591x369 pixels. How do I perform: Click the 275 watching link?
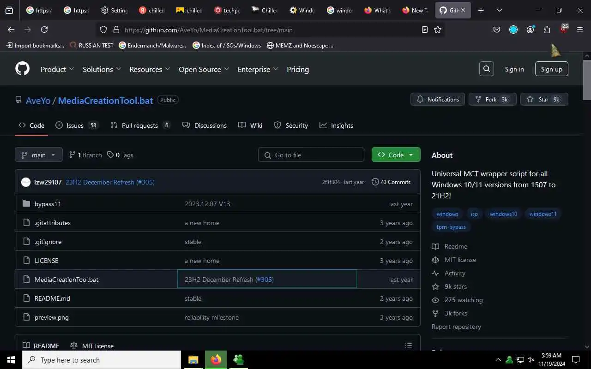click(x=463, y=300)
